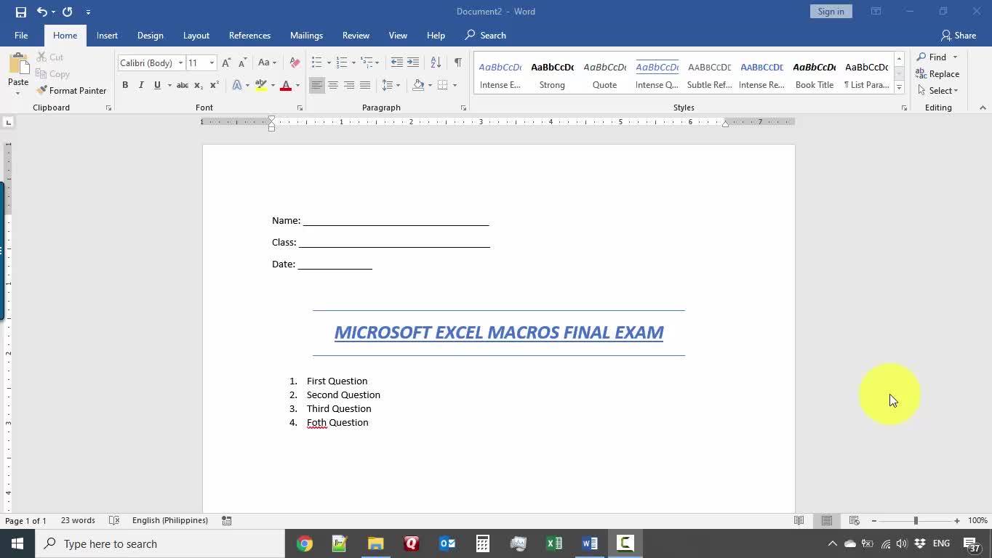Click the Clear All Formatting icon
Viewport: 992px width, 558px height.
295,63
